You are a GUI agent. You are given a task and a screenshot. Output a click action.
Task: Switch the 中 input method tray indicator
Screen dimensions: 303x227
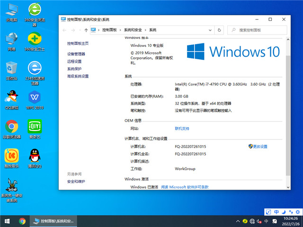tap(266, 221)
